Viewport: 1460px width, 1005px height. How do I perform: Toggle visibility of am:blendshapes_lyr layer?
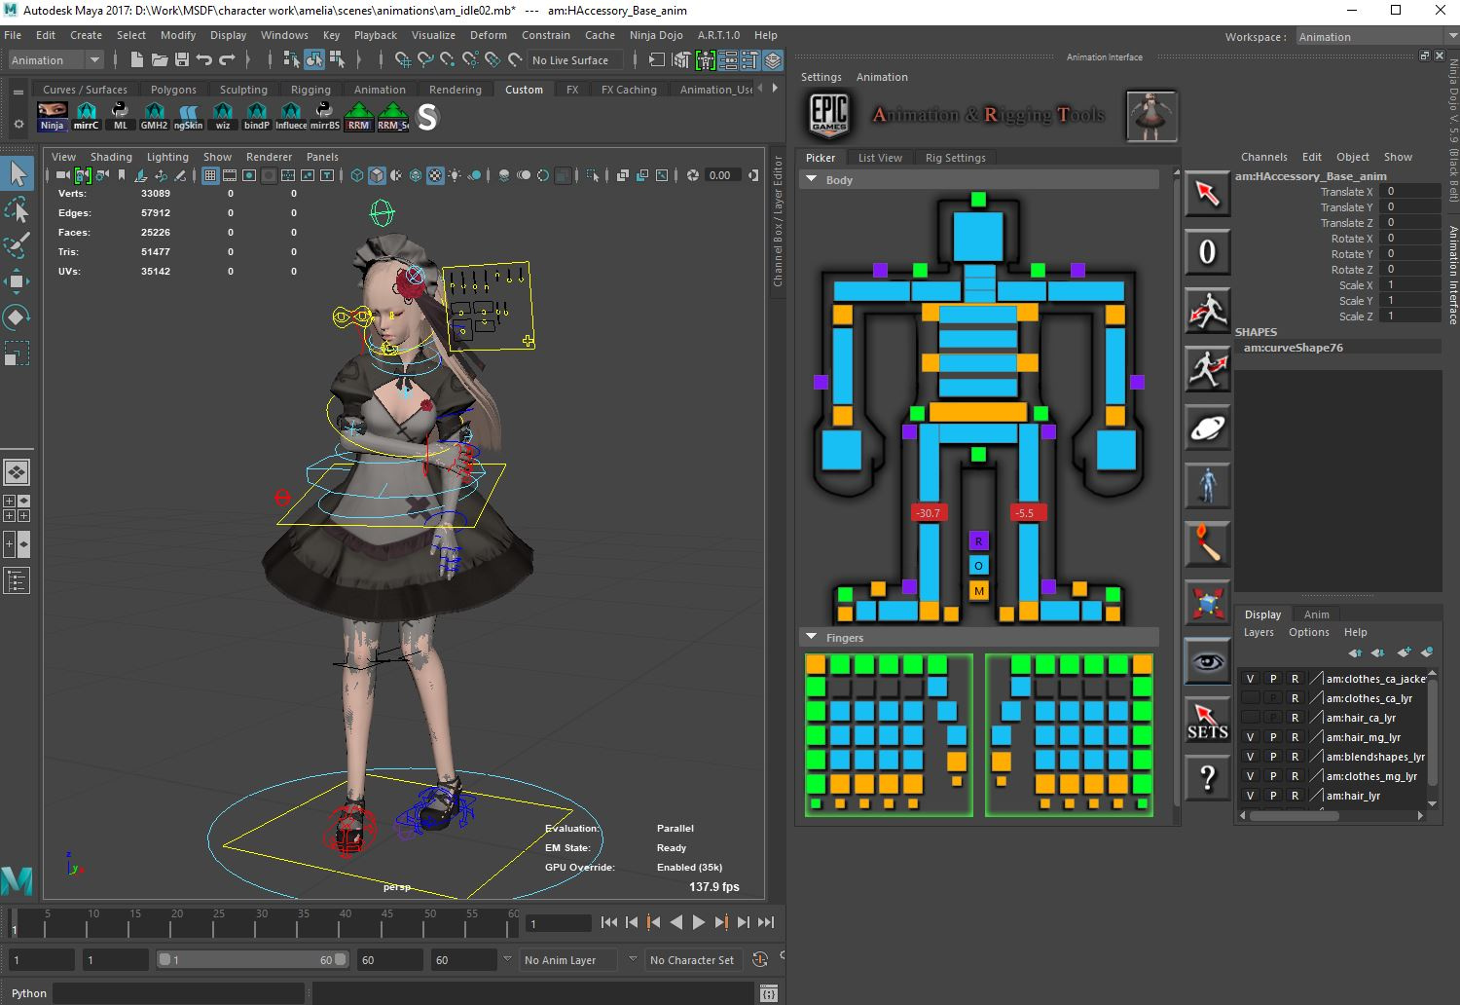[x=1250, y=757]
